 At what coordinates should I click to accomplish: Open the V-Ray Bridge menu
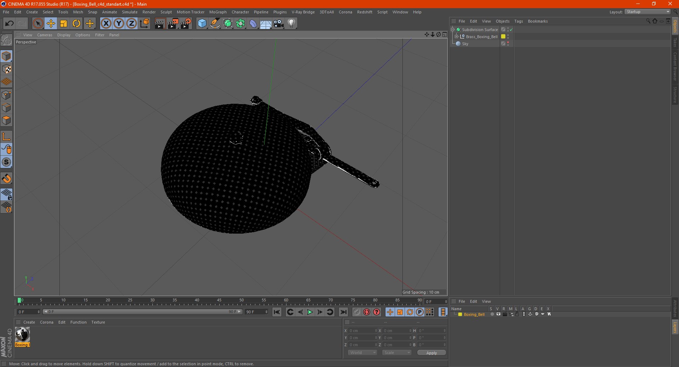point(303,12)
